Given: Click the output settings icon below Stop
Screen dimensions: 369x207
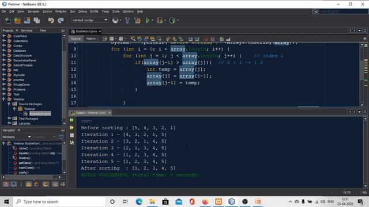Looking at the screenshot, I should (71, 143).
